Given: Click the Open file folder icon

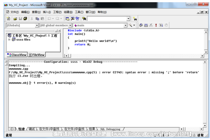Looking at the screenshot, I should click(15, 19).
